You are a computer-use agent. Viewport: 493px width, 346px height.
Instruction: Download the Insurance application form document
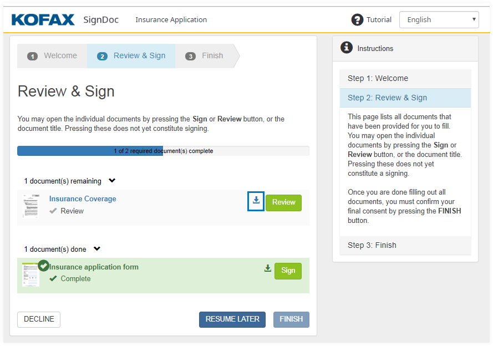(x=268, y=269)
